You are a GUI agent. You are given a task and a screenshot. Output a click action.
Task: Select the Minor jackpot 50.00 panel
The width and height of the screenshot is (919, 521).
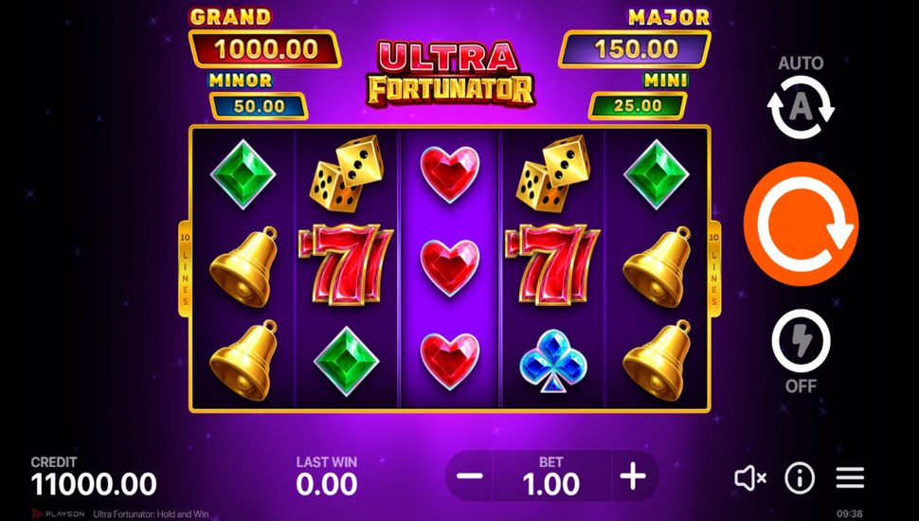coord(259,106)
